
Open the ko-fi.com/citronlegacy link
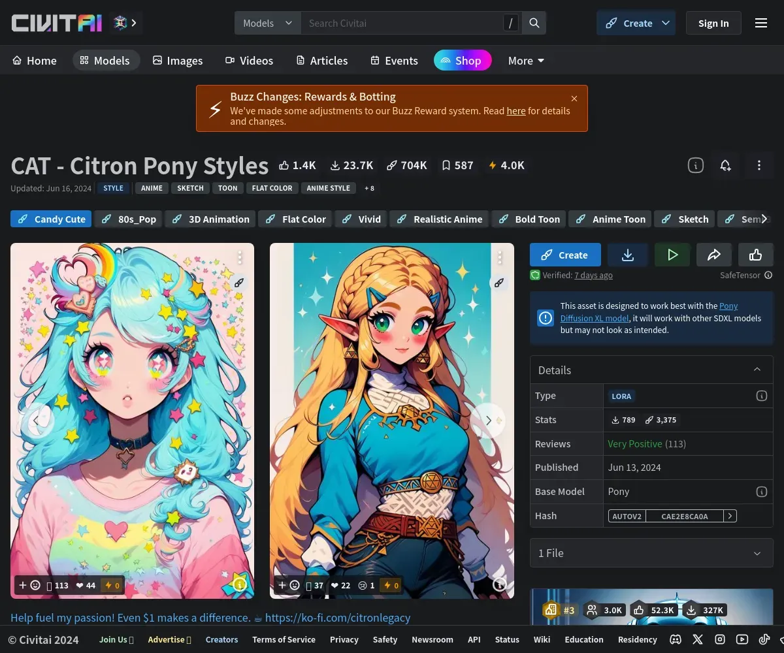pyautogui.click(x=338, y=617)
